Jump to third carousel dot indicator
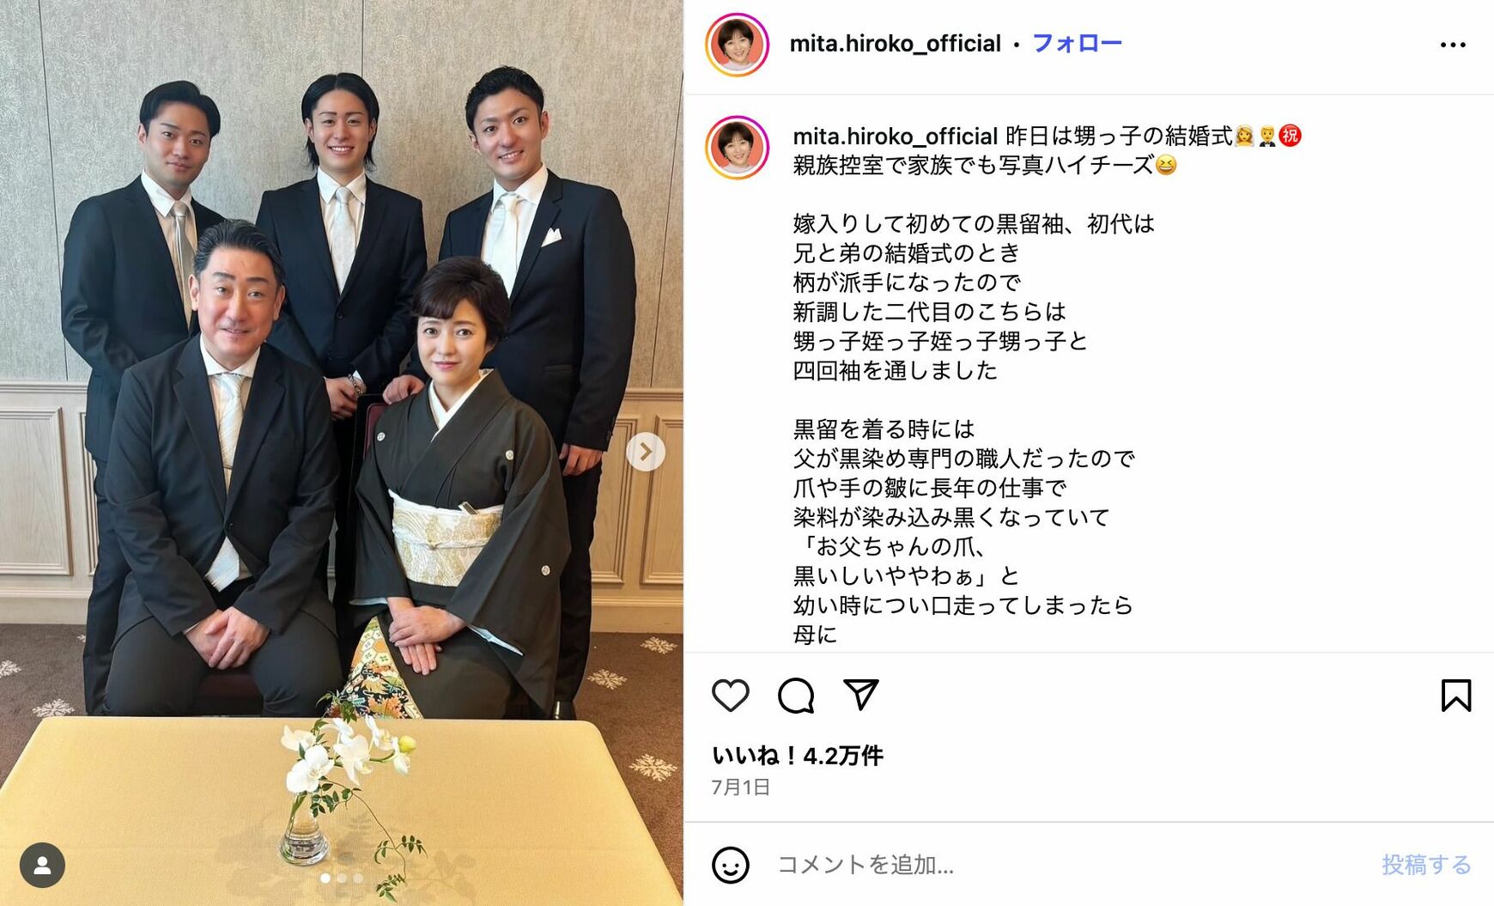 click(358, 879)
